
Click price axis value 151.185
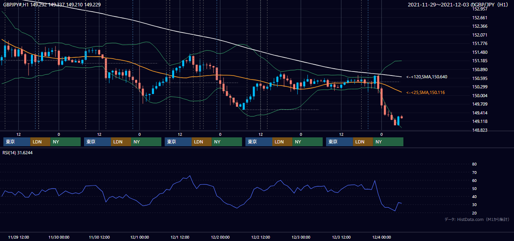(x=480, y=61)
